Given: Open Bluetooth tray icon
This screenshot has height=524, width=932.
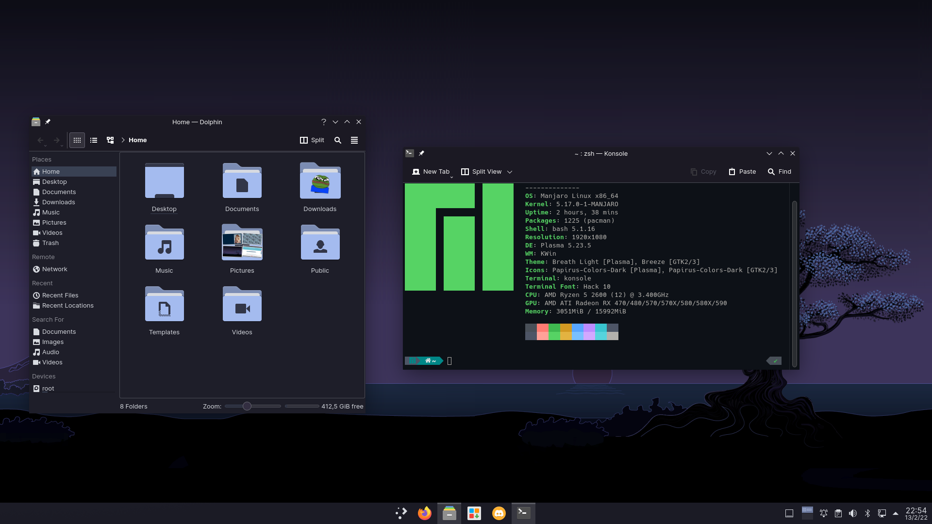Looking at the screenshot, I should (867, 513).
